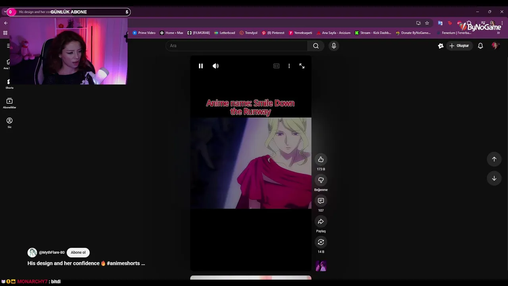Open the YouTube account avatar menu

(x=495, y=46)
